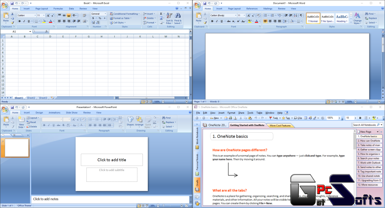Click Word's zoom slider in the status bar
This screenshot has height=208, width=385.
(367, 102)
